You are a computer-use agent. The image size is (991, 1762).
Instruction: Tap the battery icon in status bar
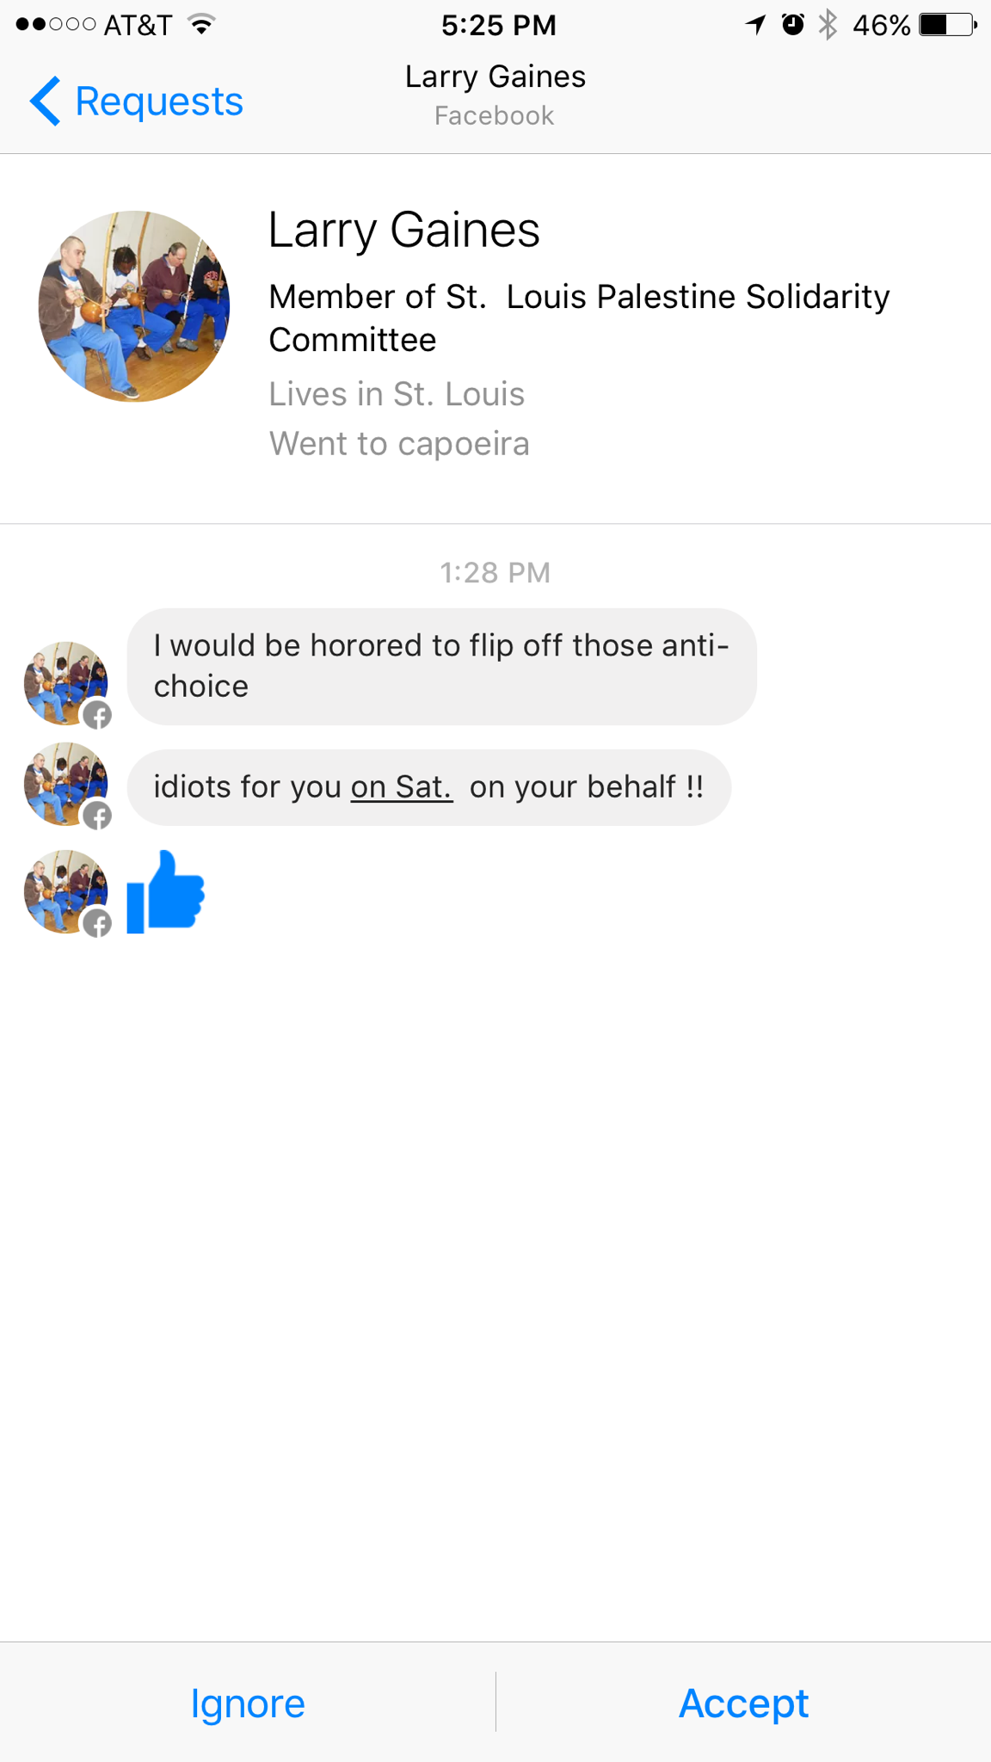948,25
